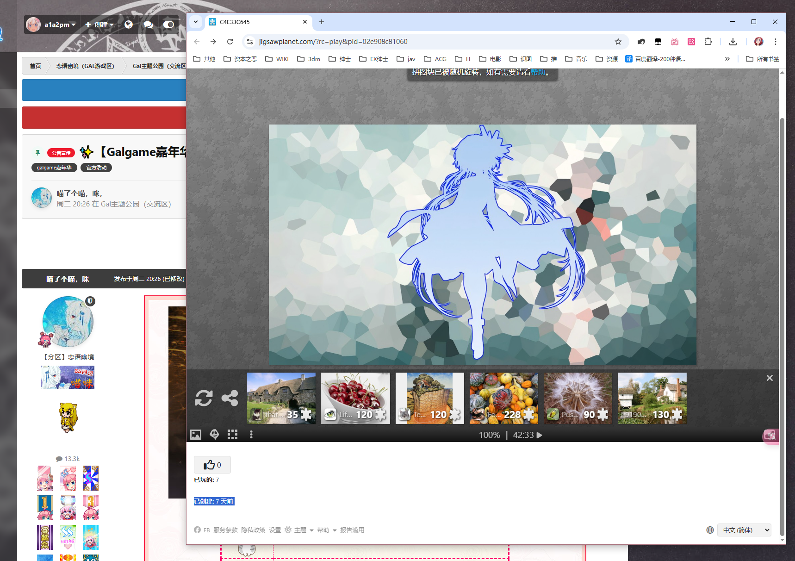The height and width of the screenshot is (561, 795).
Task: Click the 帮助 link in rotation notice
Action: tap(538, 72)
